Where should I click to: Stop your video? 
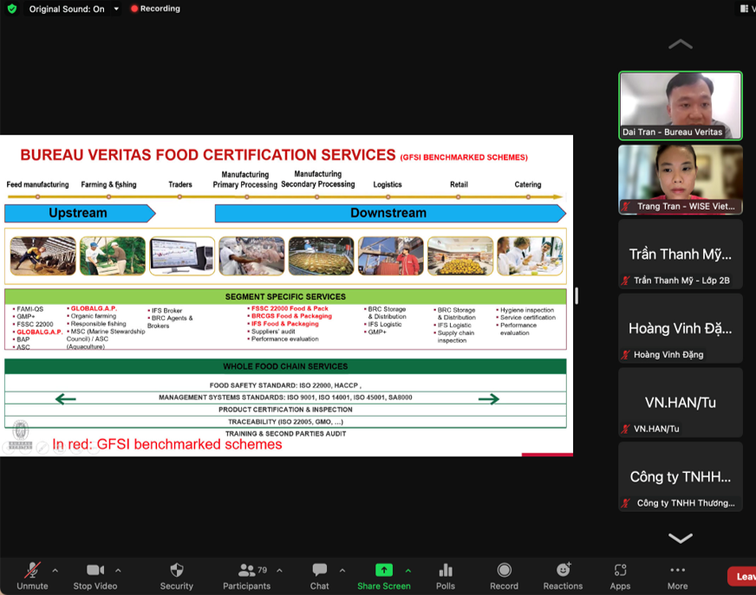(x=95, y=570)
